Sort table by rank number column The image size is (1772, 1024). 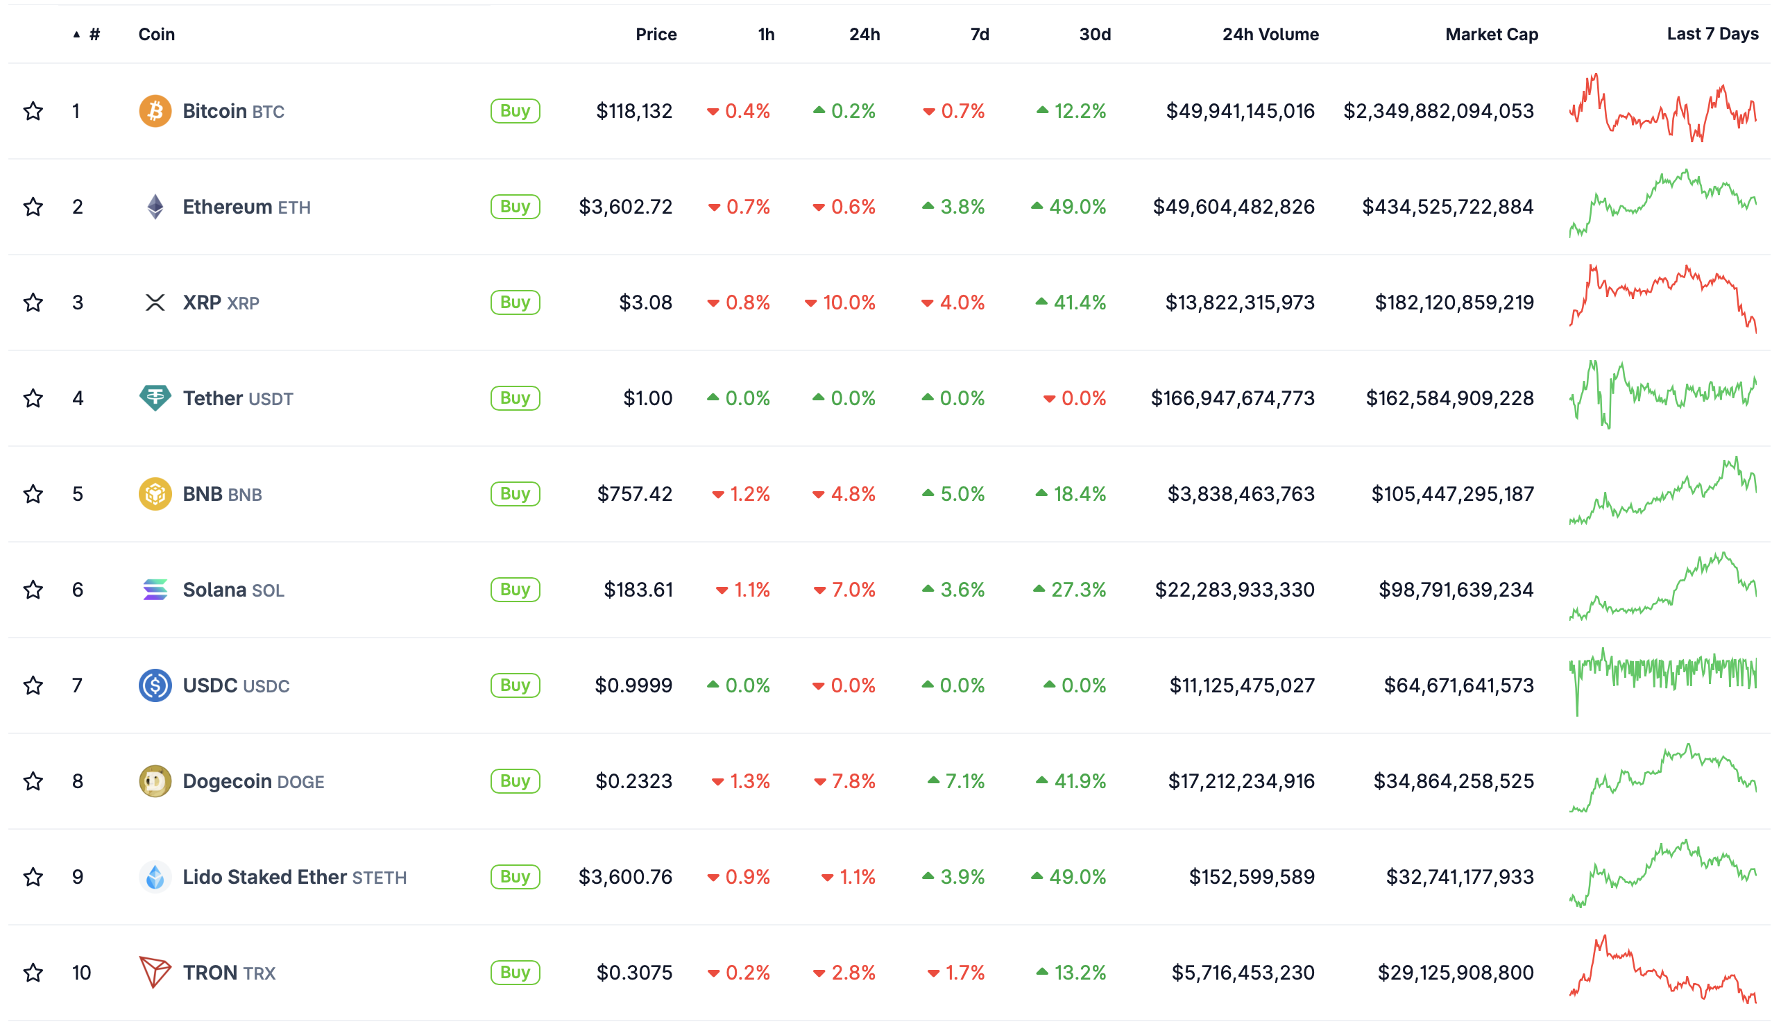(87, 35)
